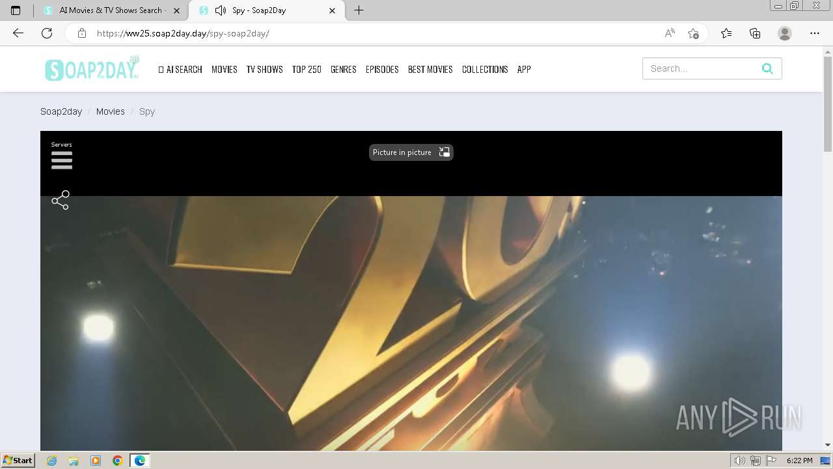
Task: Open media player taskbar icon
Action: coord(96,461)
